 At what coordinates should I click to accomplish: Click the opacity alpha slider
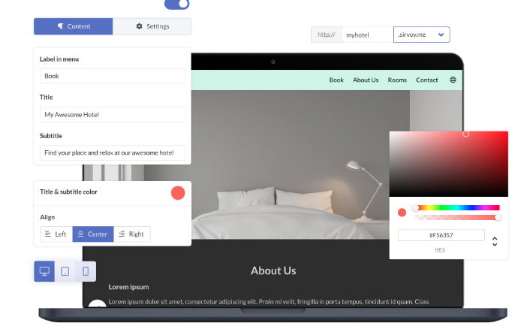(x=457, y=218)
